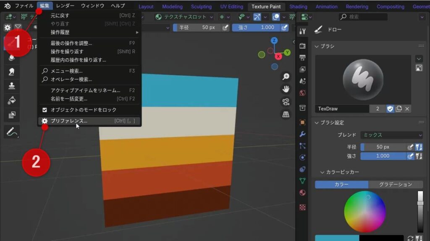430x241 pixels.
Task: Open the World properties globe tab
Action: click(x=302, y=93)
